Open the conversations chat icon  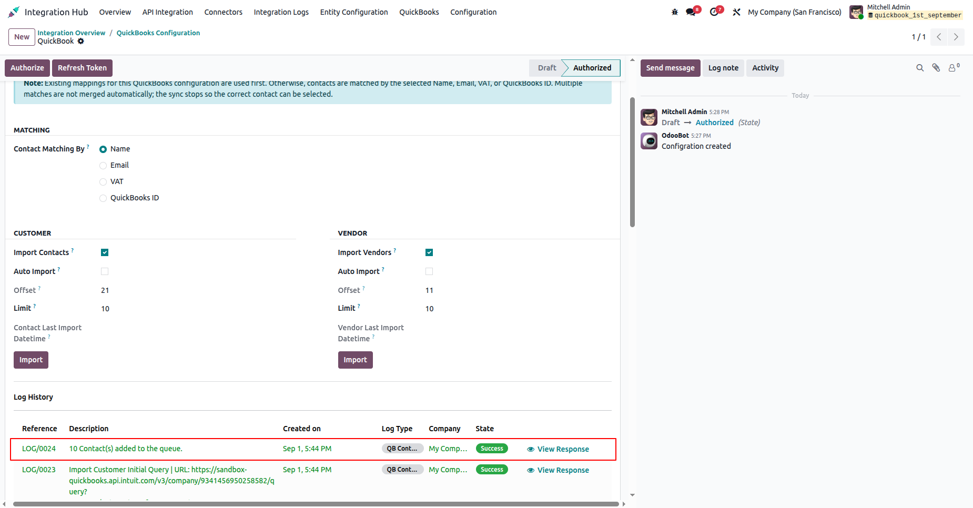click(691, 12)
